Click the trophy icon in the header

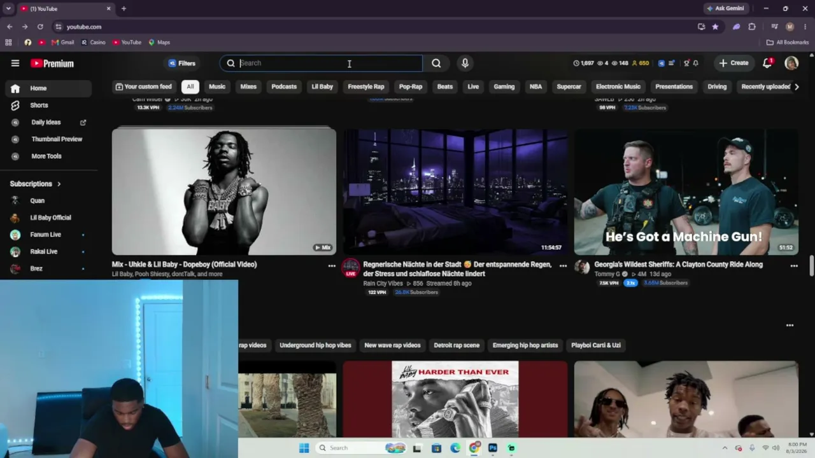click(686, 63)
